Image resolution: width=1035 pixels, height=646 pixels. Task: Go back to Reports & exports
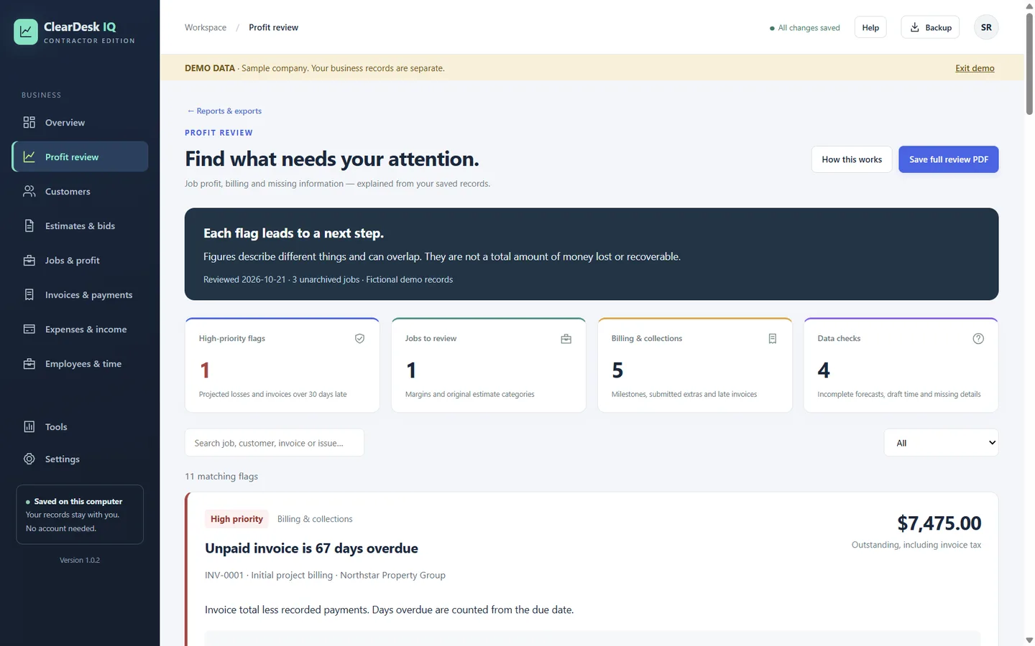[224, 111]
